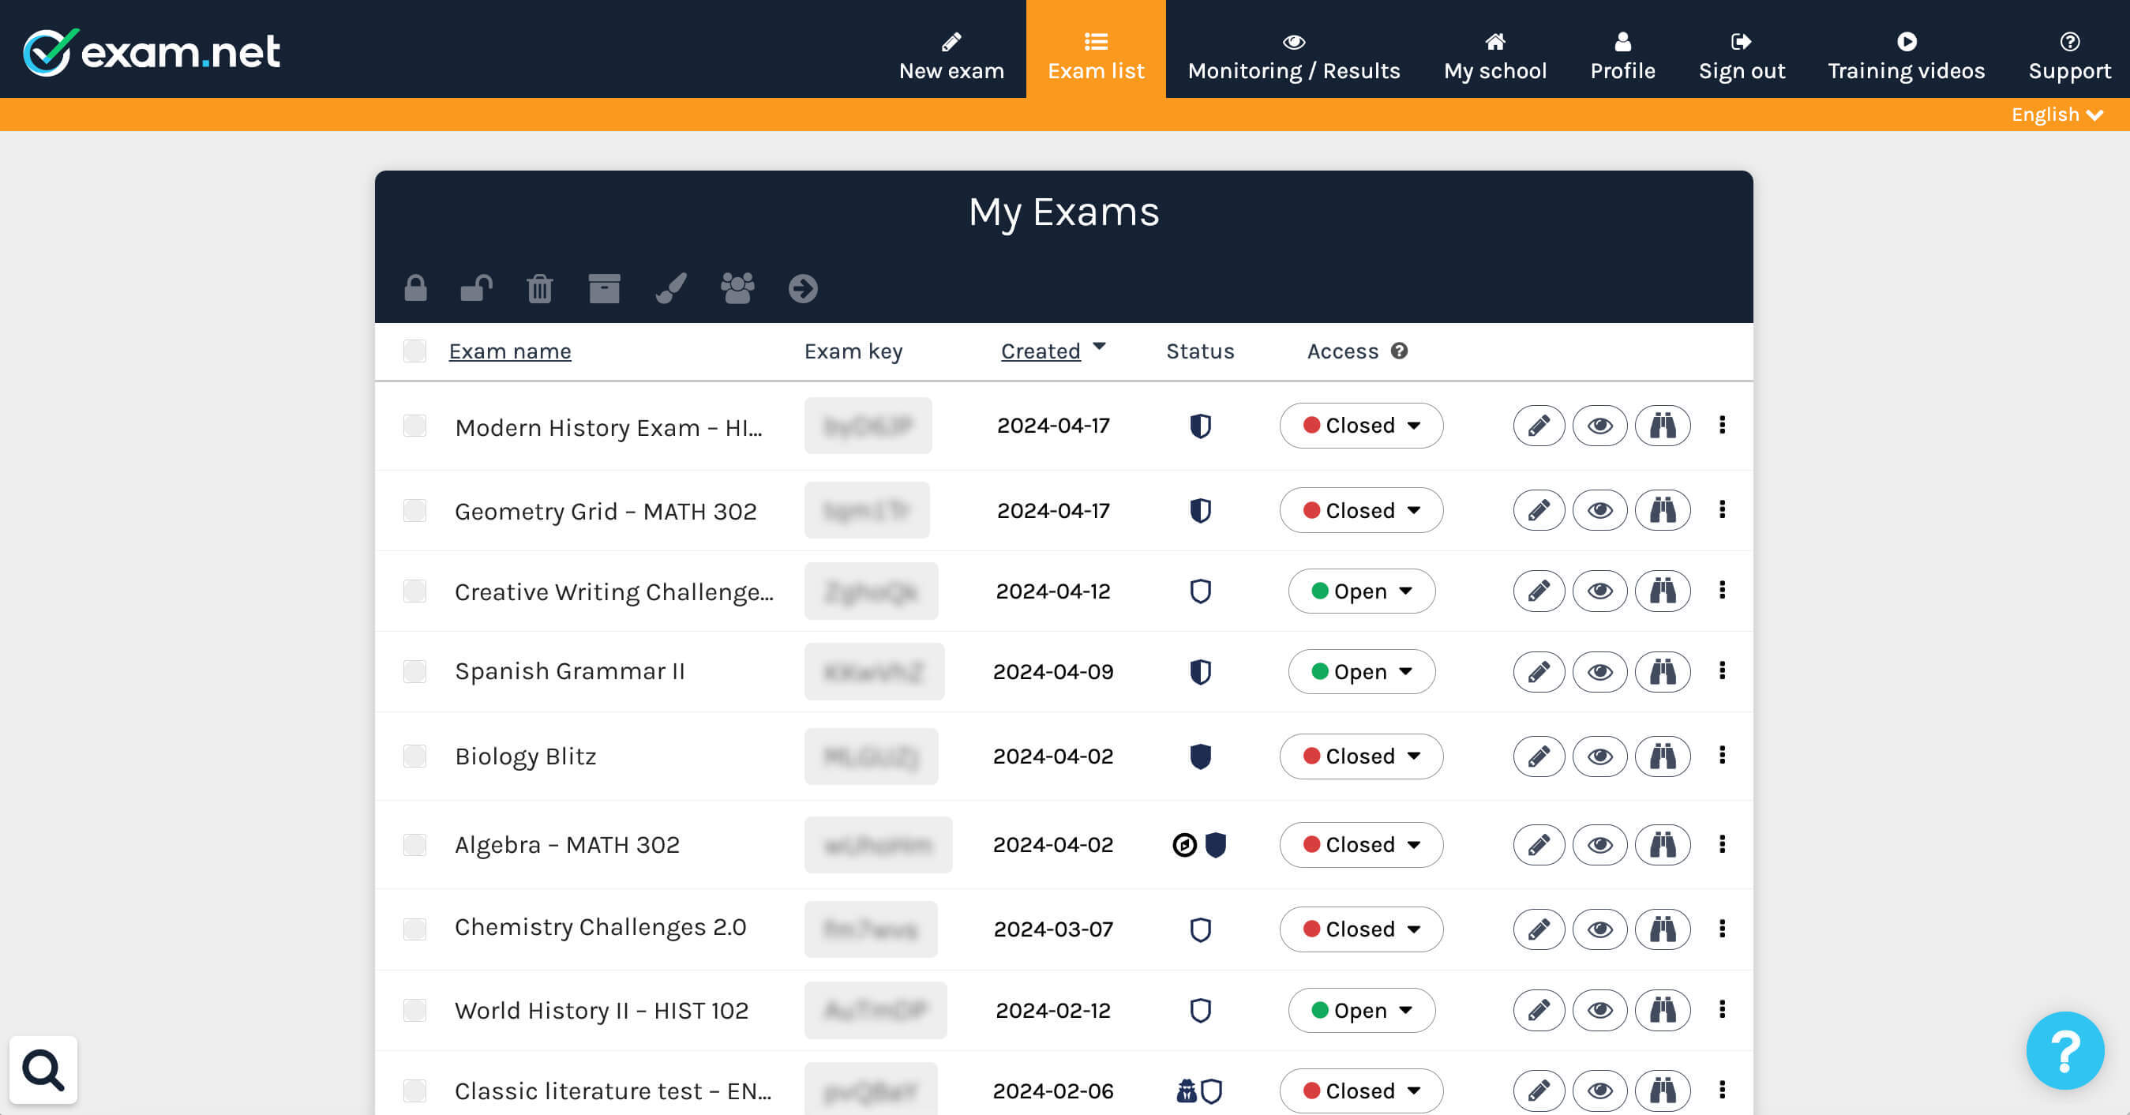The height and width of the screenshot is (1115, 2130).
Task: Lock selected exams using the padlock icon
Action: (416, 289)
